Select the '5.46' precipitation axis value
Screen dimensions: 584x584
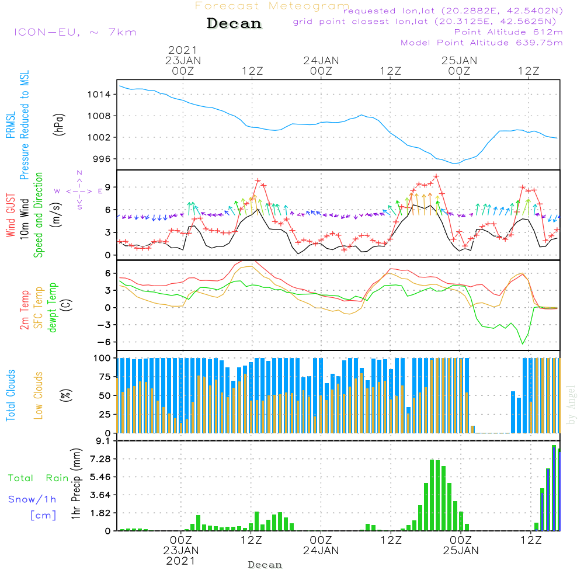pos(100,477)
